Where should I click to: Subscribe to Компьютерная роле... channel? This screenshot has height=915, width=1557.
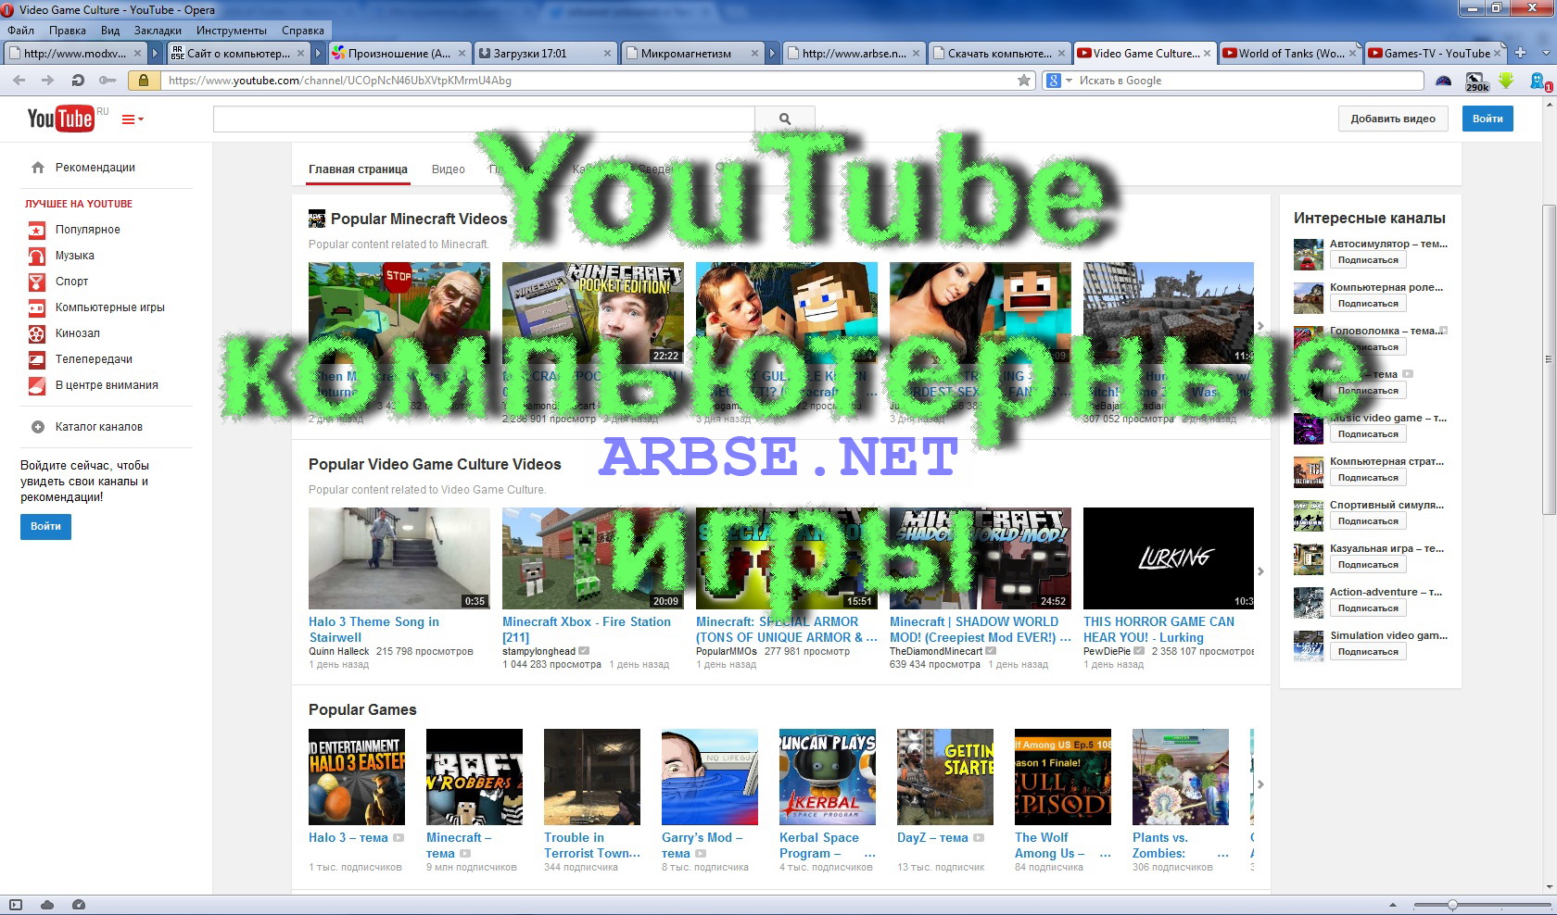click(x=1368, y=304)
